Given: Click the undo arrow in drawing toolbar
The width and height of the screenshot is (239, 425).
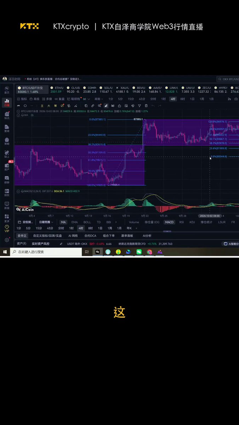Looking at the screenshot, I should tap(153, 106).
